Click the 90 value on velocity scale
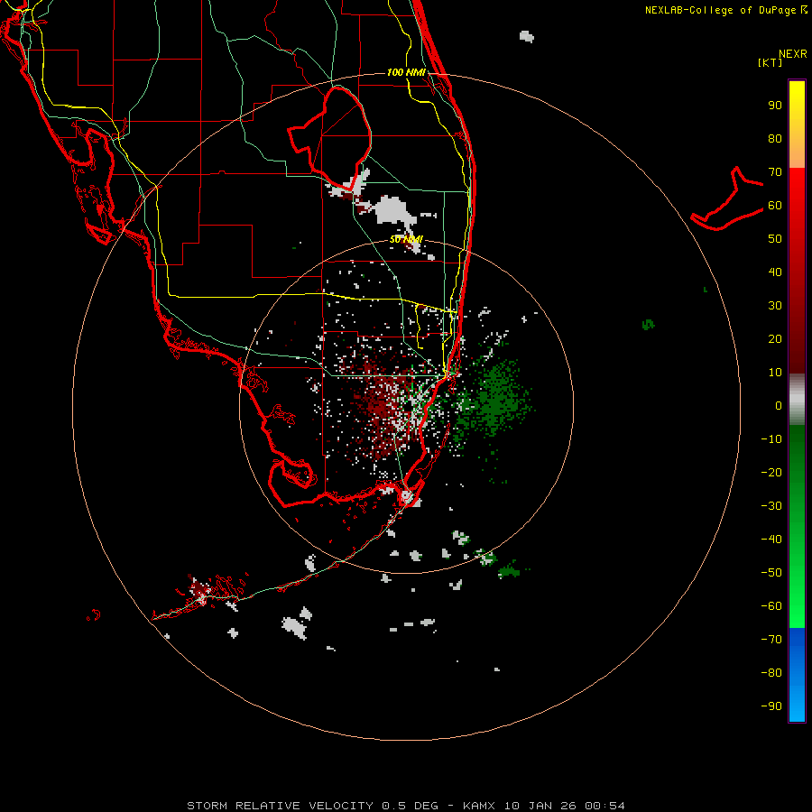The image size is (812, 812). coord(775,106)
